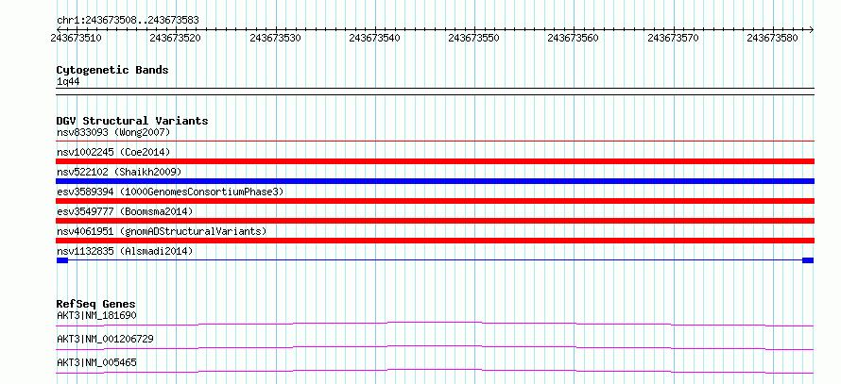Open nsv1132835 (Alsmadi2014) variant label
841x384 pixels.
[x=125, y=251]
